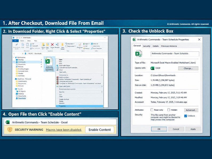
Task: Tick the Read-only attribute checkbox
Action: [152, 110]
